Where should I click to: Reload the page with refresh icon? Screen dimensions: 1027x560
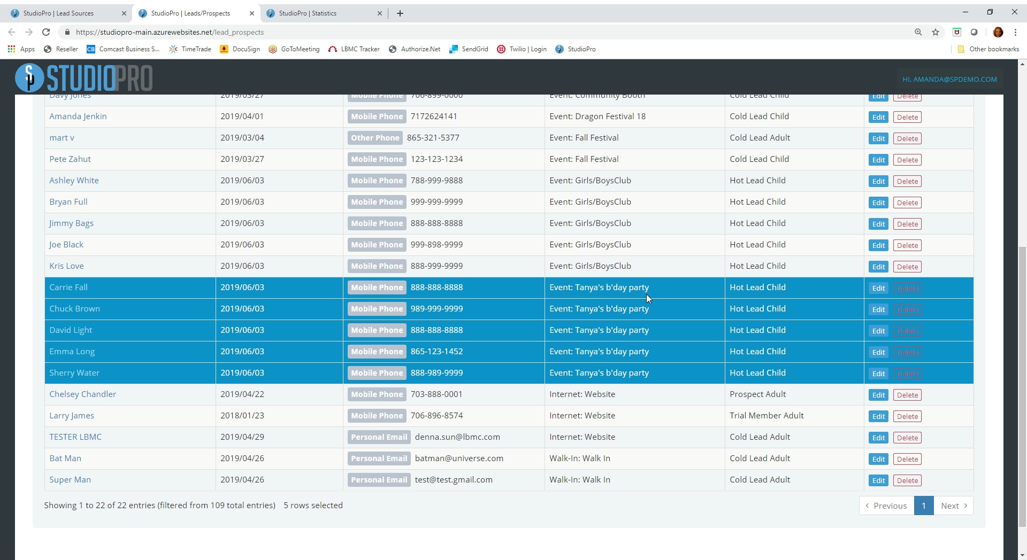pyautogui.click(x=46, y=32)
